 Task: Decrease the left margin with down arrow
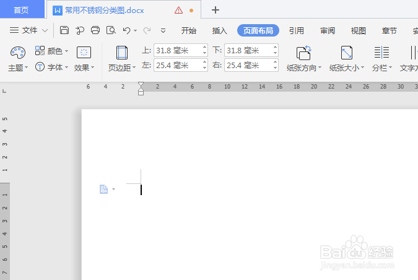coord(204,68)
